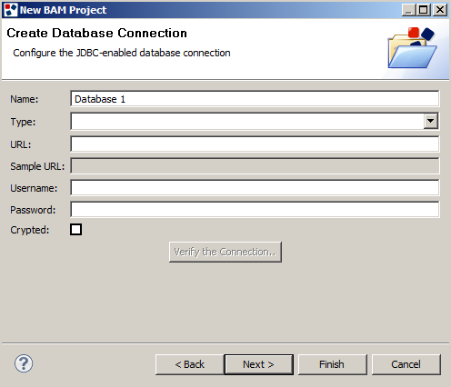This screenshot has width=451, height=387.
Task: Click Verify the Connection button
Action: click(x=225, y=252)
